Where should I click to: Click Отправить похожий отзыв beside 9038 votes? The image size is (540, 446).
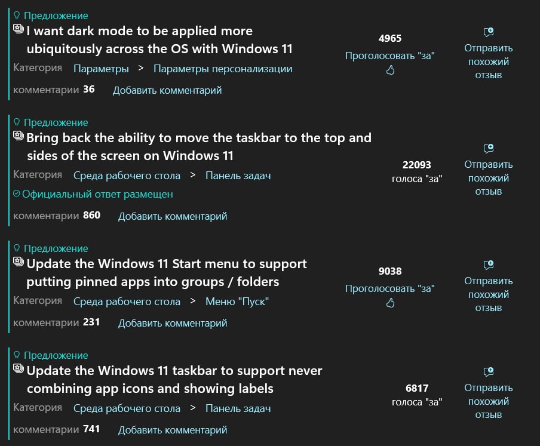489,294
